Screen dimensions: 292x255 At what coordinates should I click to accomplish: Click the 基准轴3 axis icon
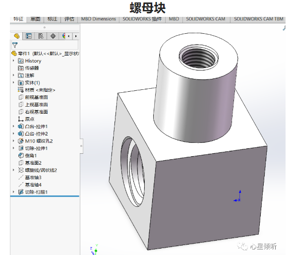pos(21,178)
